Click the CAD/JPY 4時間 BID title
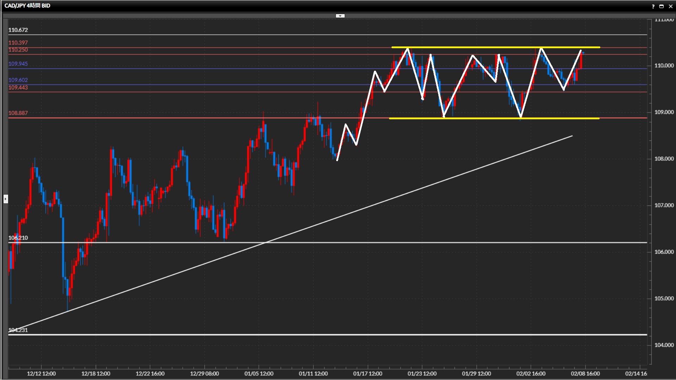Image resolution: width=676 pixels, height=380 pixels. pyautogui.click(x=27, y=6)
